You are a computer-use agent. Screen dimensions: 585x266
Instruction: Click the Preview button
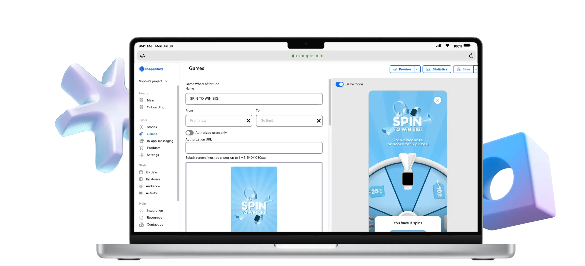pyautogui.click(x=402, y=69)
